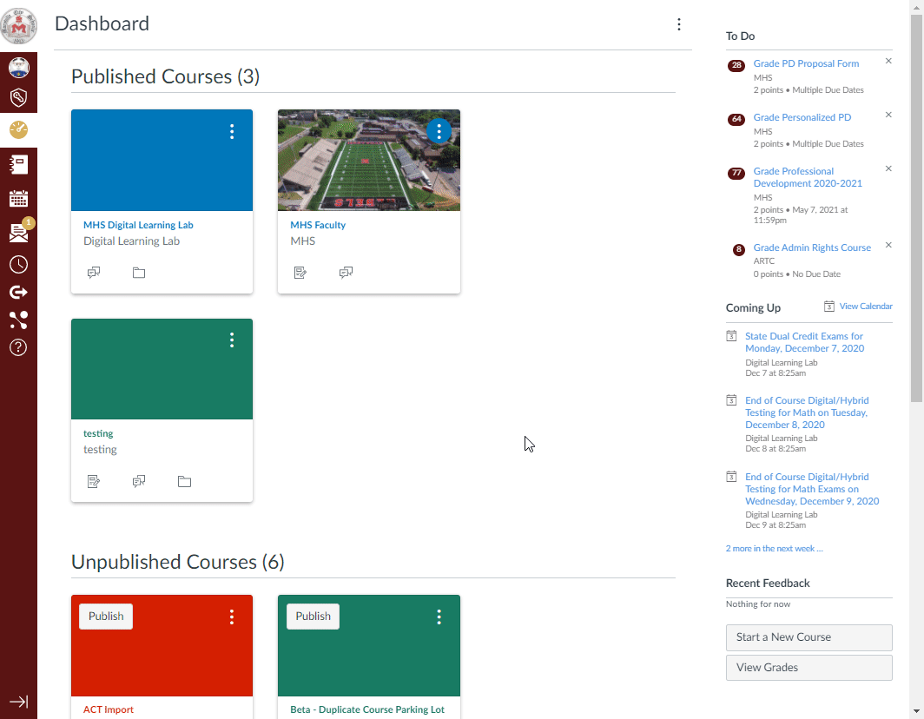The height and width of the screenshot is (719, 924).
Task: Open the Help menu question mark icon
Action: point(19,347)
